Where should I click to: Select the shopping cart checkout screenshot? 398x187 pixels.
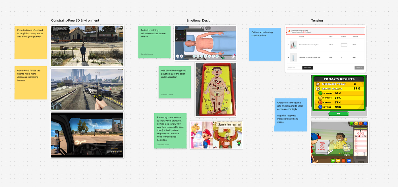pyautogui.click(x=326, y=49)
